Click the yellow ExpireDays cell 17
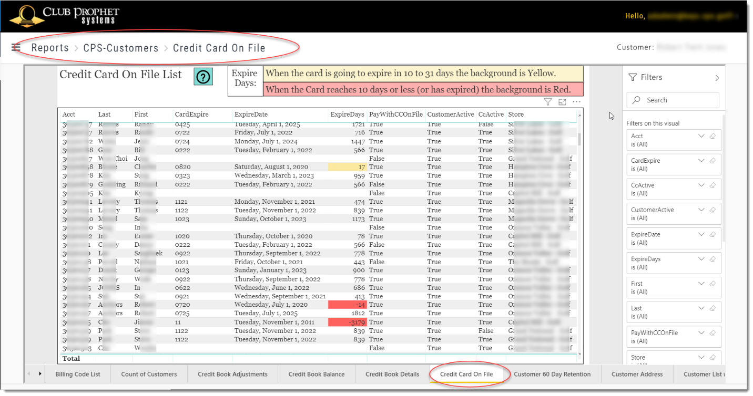Image resolution: width=753 pixels, height=396 pixels. [x=347, y=167]
